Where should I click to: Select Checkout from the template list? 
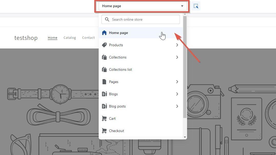pos(117,131)
